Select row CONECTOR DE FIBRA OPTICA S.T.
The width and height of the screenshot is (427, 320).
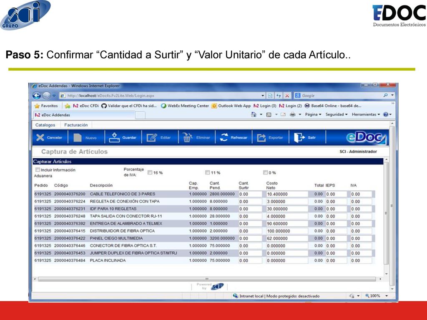[203, 246]
